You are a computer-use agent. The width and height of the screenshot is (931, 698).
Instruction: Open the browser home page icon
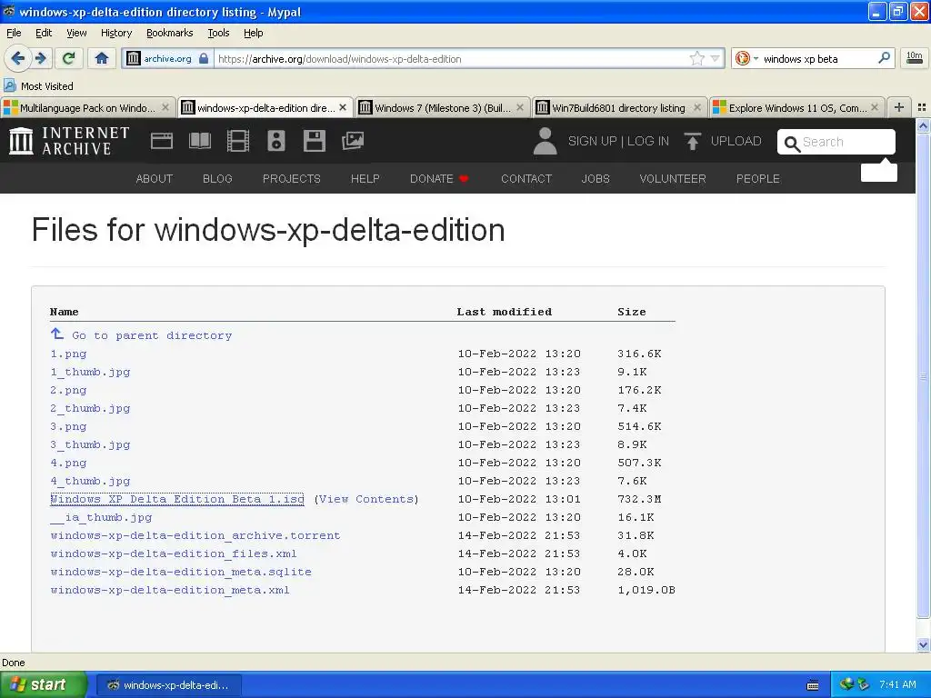102,58
